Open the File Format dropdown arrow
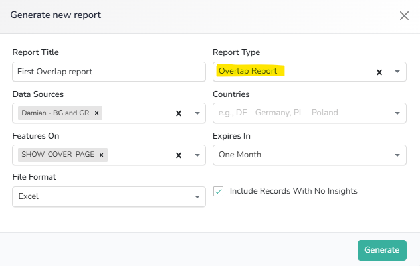Image resolution: width=420 pixels, height=266 pixels. tap(197, 196)
